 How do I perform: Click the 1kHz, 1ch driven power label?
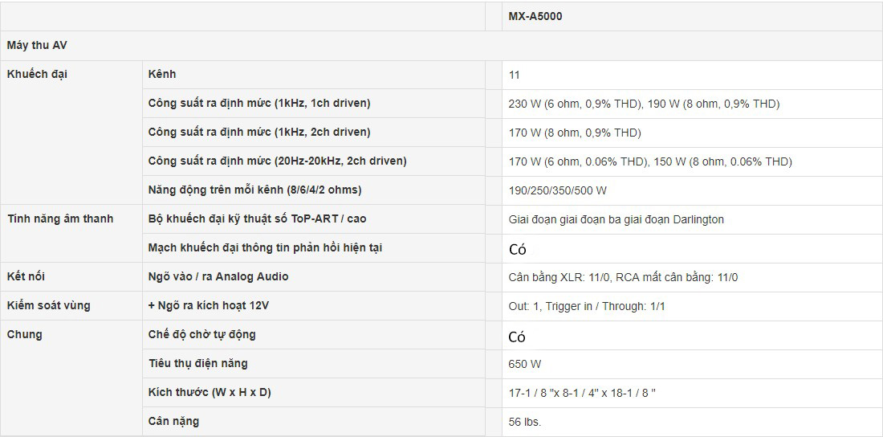click(x=259, y=104)
